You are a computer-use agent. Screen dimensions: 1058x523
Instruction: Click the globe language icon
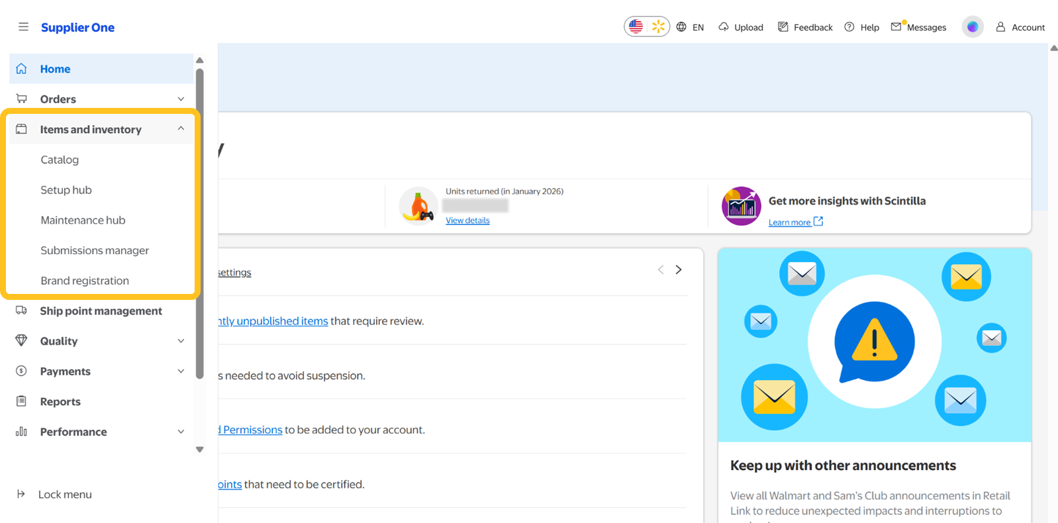click(681, 27)
